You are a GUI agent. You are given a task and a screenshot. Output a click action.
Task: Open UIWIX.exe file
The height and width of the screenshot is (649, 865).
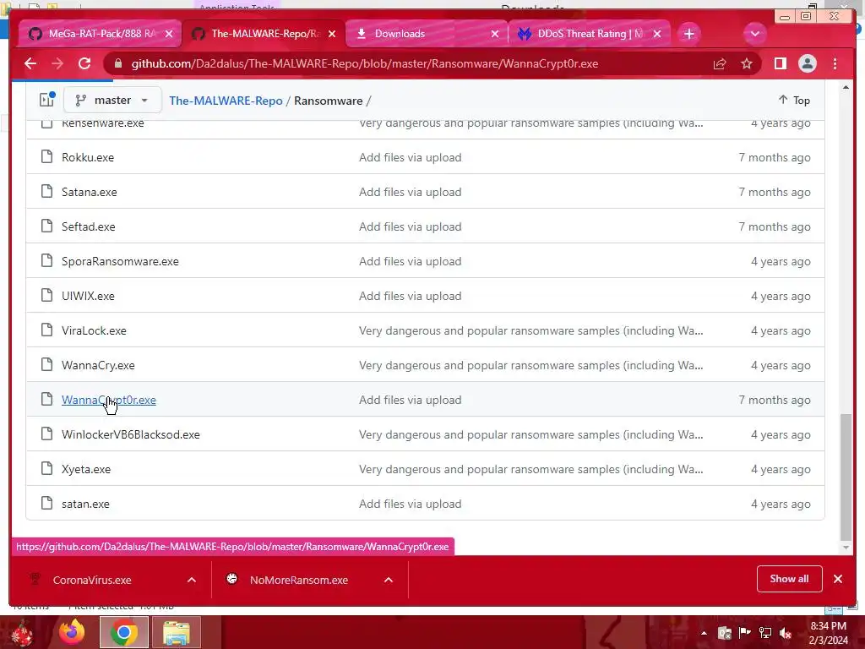point(88,296)
